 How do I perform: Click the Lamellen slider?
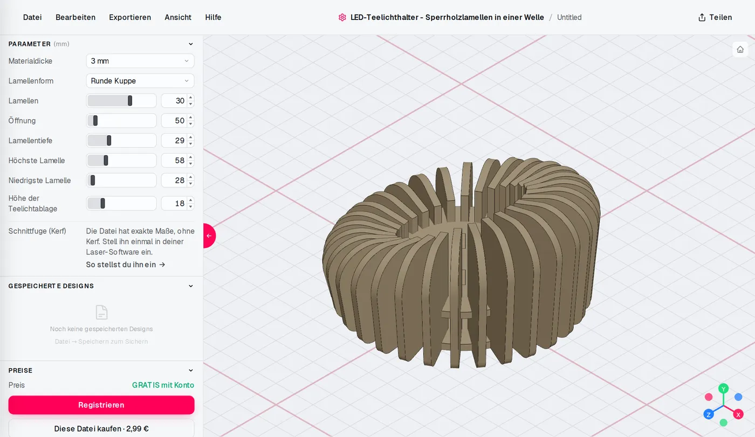[x=121, y=101]
